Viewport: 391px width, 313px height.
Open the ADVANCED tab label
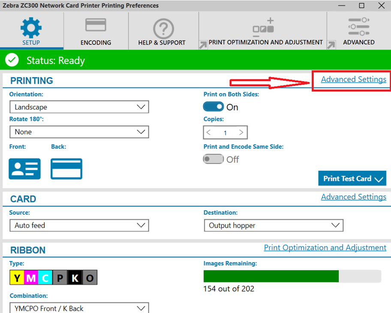(359, 42)
